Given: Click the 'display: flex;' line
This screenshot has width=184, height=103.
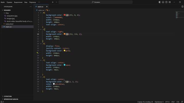Looking at the screenshot, I should (x=53, y=46).
